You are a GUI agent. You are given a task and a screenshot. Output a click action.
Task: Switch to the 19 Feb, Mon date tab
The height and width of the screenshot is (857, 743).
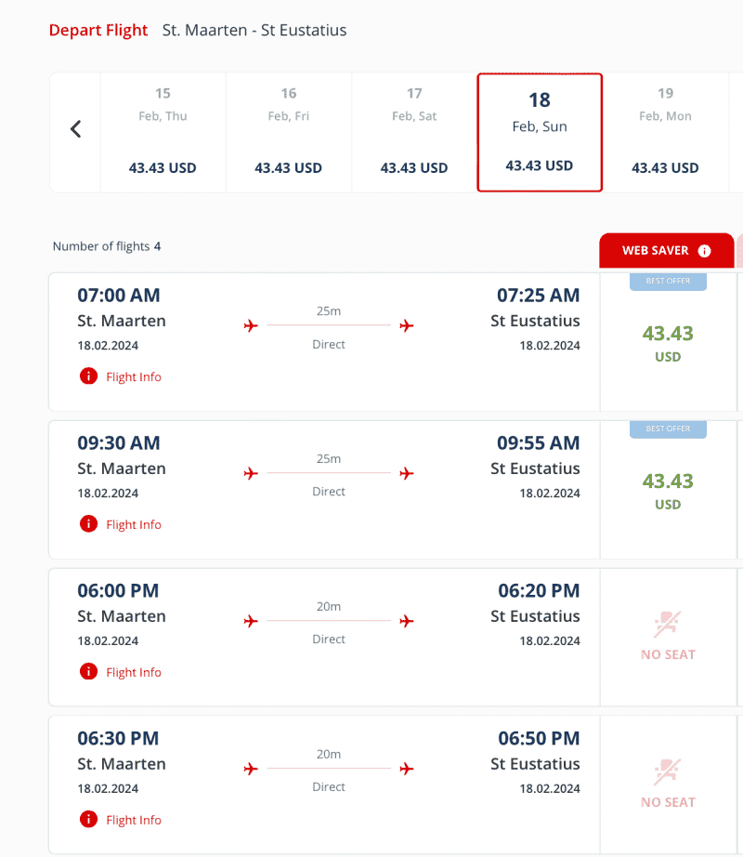coord(666,131)
